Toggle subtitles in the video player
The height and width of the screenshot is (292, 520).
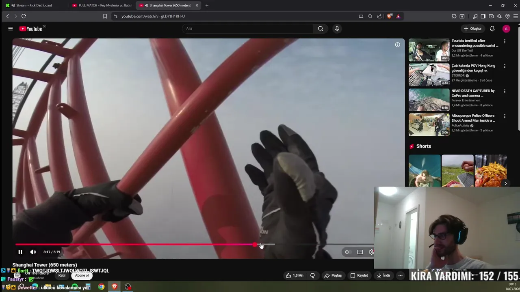pos(360,252)
